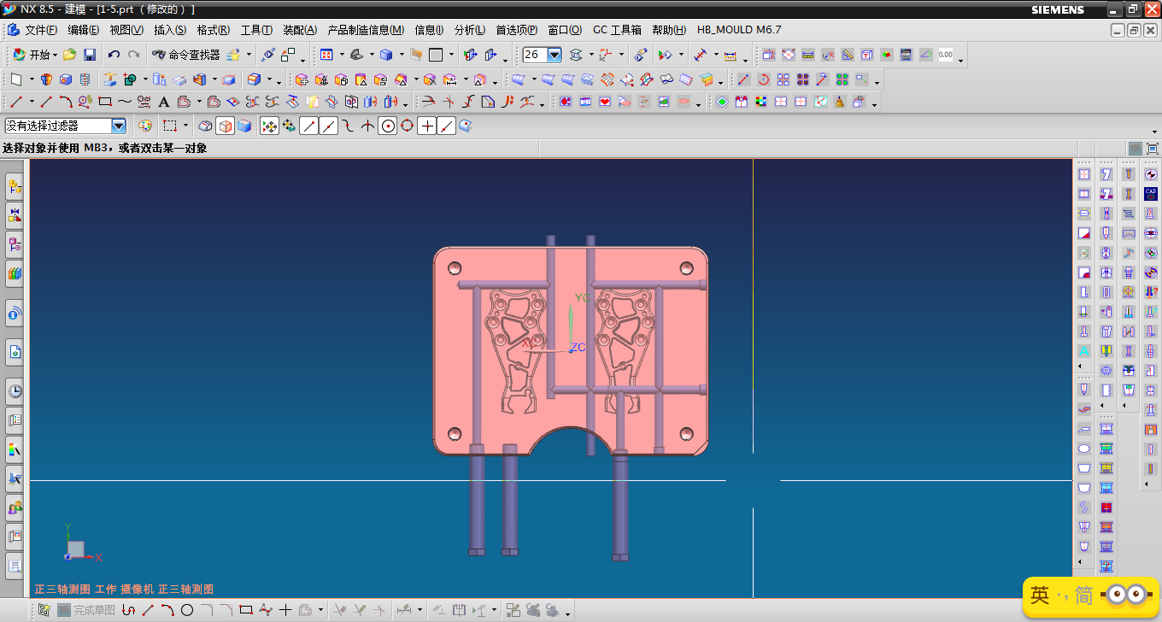The image size is (1162, 622).
Task: Select the rectangle tool in bottom sketch toolbar
Action: [x=246, y=610]
